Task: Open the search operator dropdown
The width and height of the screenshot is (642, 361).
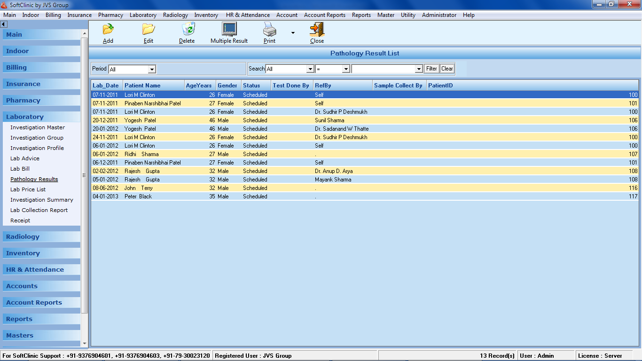Action: tap(346, 69)
